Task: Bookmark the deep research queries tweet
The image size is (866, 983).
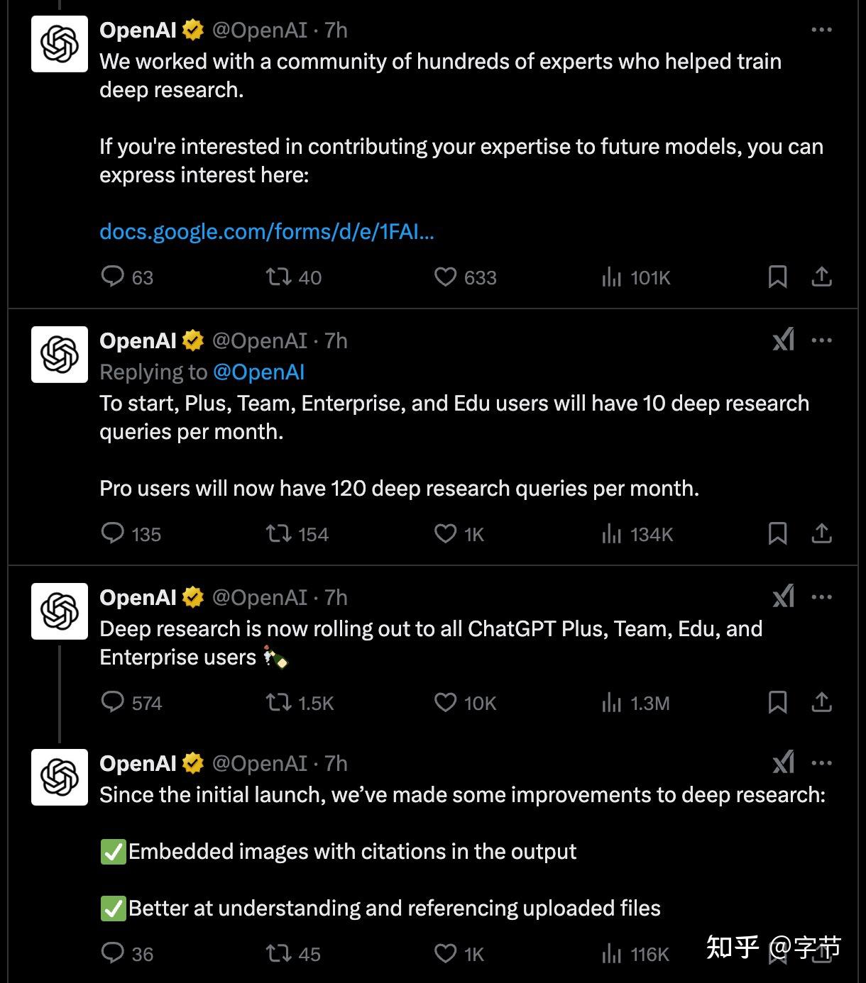Action: [x=779, y=534]
